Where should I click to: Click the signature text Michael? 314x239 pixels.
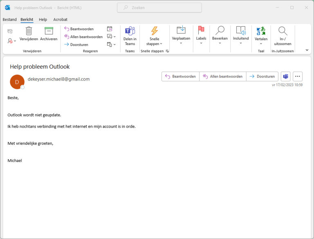15,160
